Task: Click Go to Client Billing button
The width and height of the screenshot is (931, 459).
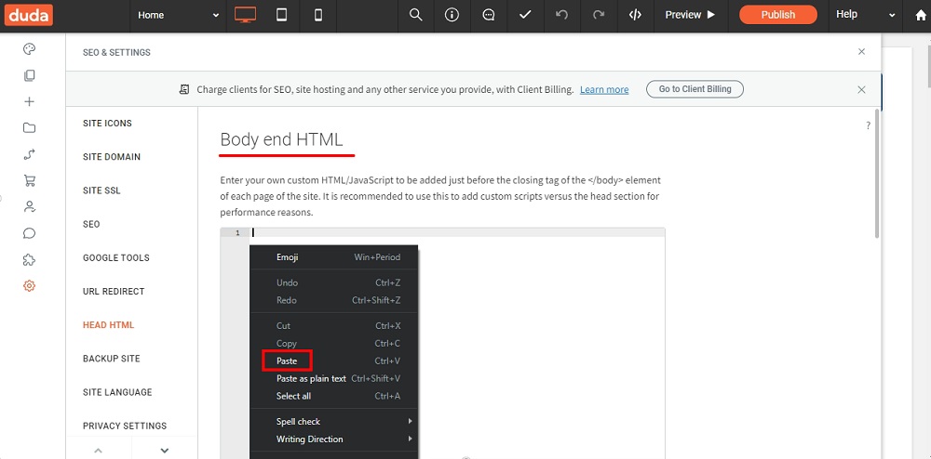Action: tap(695, 89)
